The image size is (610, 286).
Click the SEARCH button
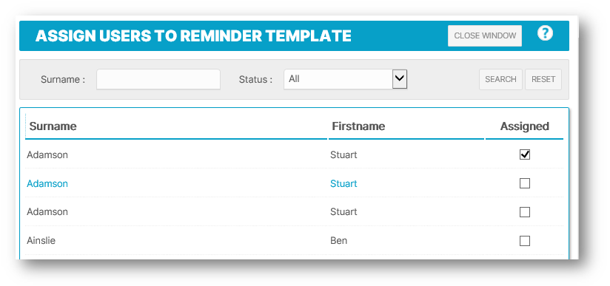click(x=500, y=79)
